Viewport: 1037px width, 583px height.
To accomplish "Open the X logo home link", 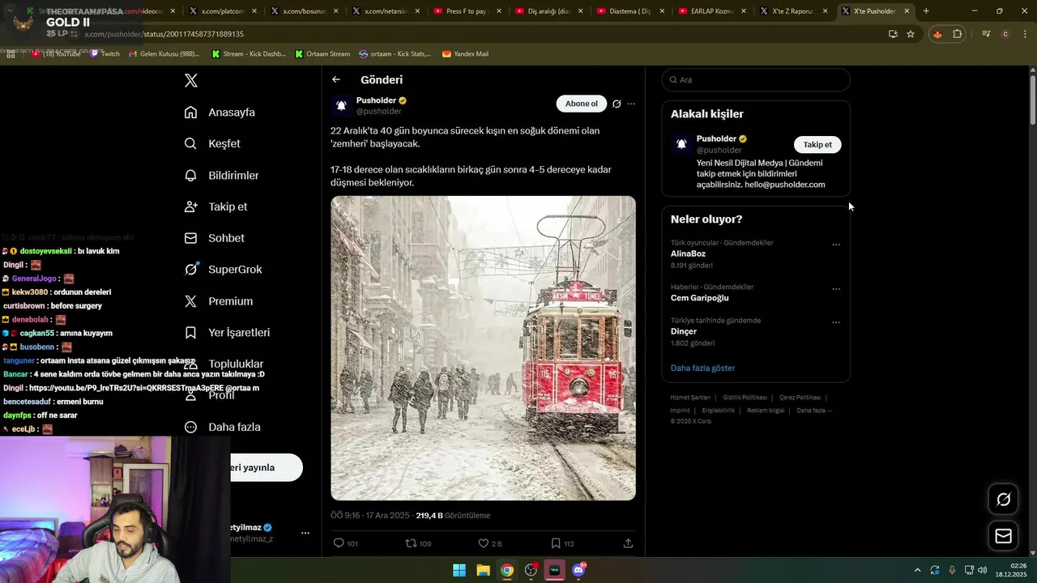I will 191,80.
